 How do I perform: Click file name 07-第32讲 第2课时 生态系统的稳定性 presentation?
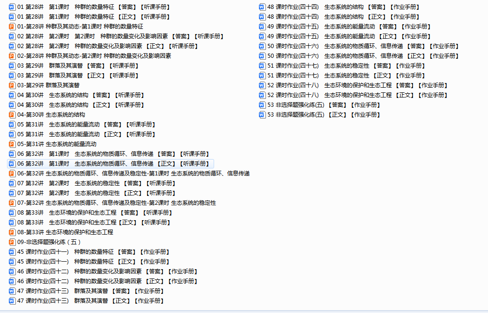pos(117,203)
